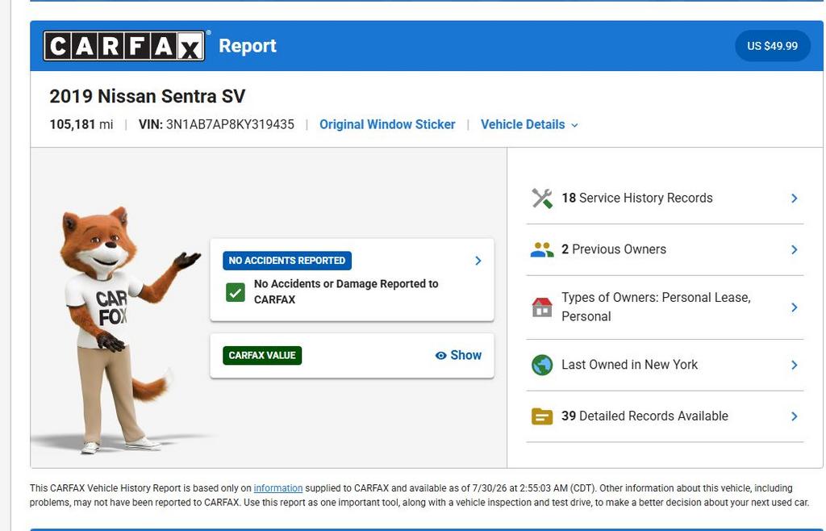Click the house Types of Owners icon
Viewport: 826px width, 531px height.
[541, 307]
